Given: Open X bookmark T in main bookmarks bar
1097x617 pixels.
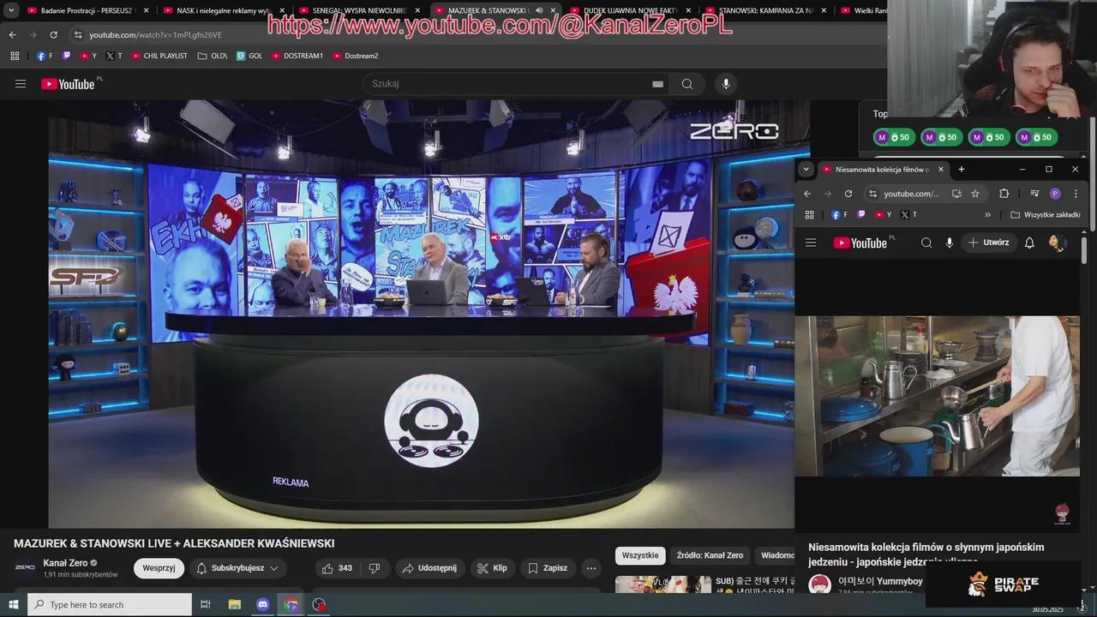Looking at the screenshot, I should [114, 56].
